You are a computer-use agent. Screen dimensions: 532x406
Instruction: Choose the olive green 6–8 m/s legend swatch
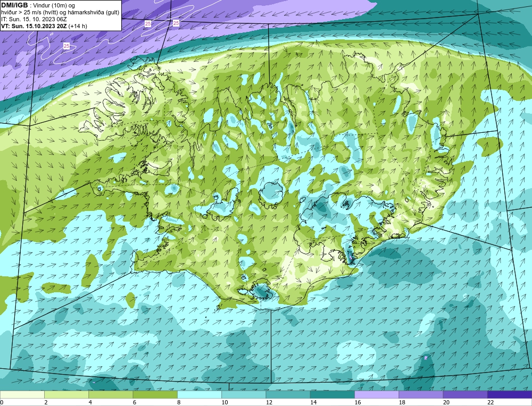coord(155,394)
